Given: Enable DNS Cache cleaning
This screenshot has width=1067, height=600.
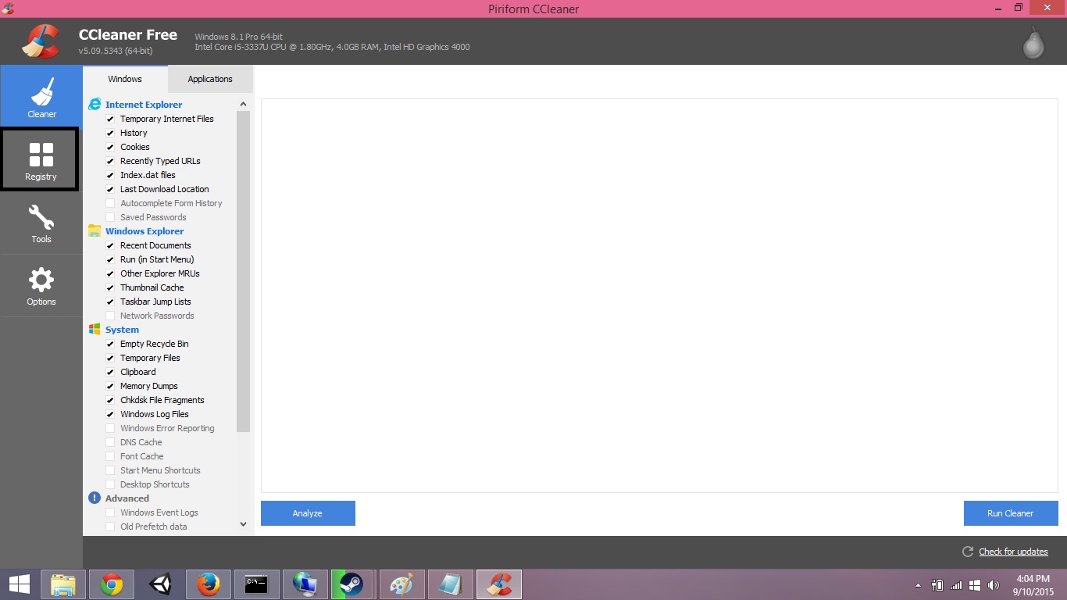Looking at the screenshot, I should (x=110, y=442).
